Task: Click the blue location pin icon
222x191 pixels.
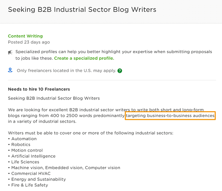Action: 10,70
